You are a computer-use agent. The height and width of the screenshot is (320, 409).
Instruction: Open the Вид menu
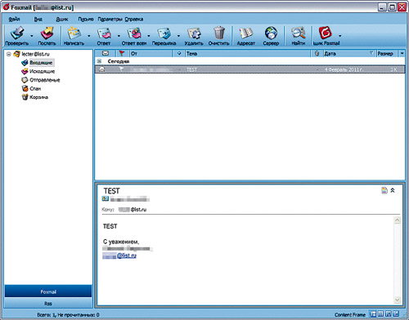click(38, 19)
